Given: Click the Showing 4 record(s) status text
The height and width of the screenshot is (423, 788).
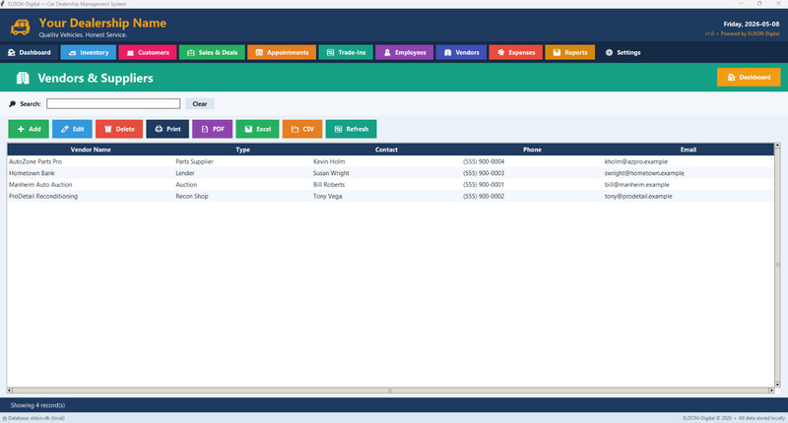Looking at the screenshot, I should pos(37,405).
